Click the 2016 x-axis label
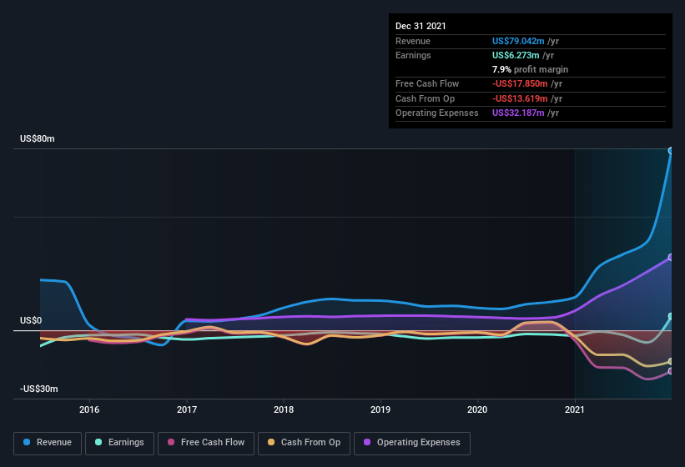 [89, 409]
